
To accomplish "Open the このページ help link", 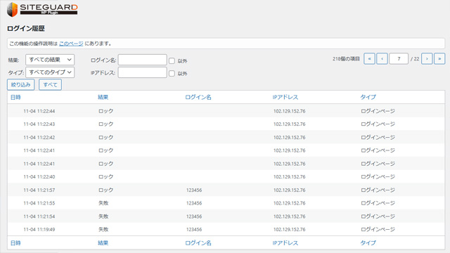I will 71,44.
